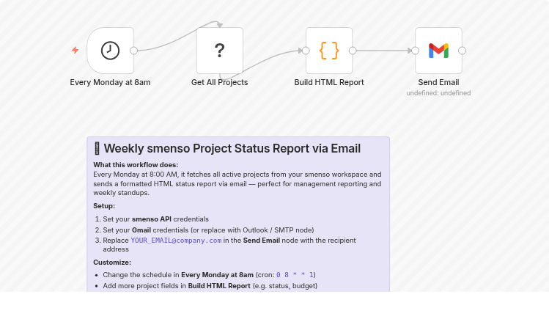Click the "Setup:" heading in the note
This screenshot has height=330, width=549.
(104, 206)
